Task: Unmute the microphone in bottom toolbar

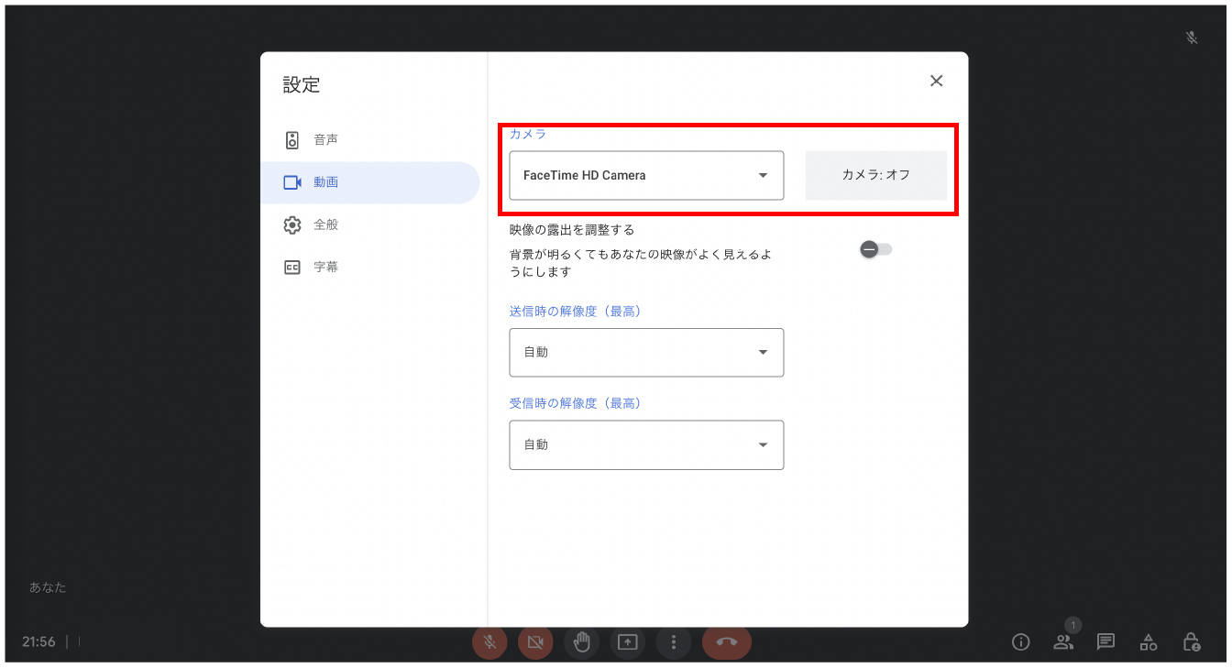Action: 489,642
